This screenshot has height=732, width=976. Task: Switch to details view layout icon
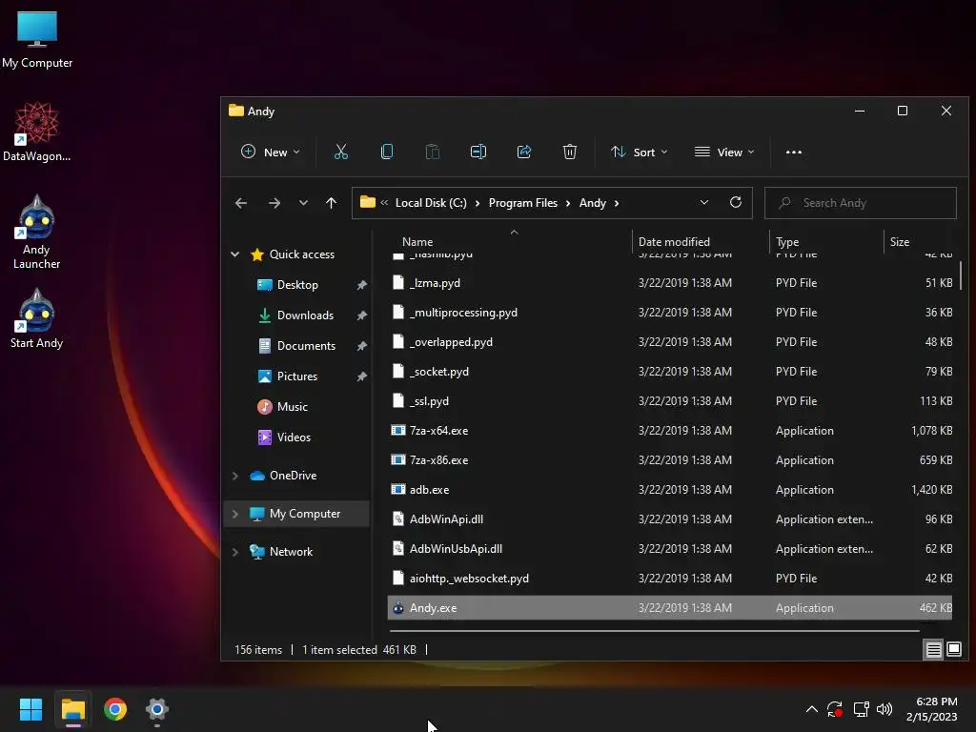pos(934,650)
